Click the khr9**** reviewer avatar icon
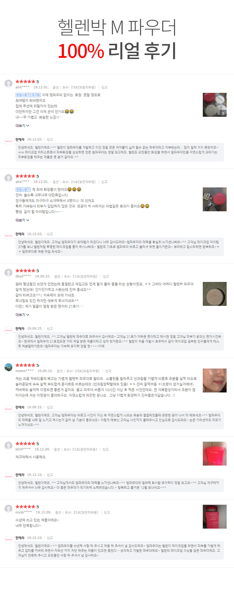Screen dimensions: 234x600 (8, 446)
